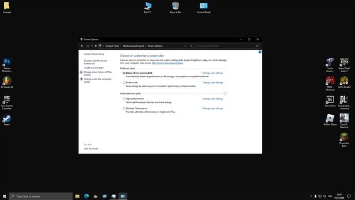Open the Action Center notification icon

pos(349,196)
